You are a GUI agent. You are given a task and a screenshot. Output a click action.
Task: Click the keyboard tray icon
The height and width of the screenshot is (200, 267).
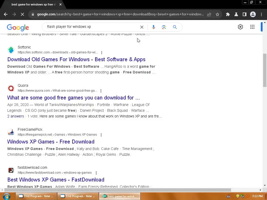click(x=228, y=196)
